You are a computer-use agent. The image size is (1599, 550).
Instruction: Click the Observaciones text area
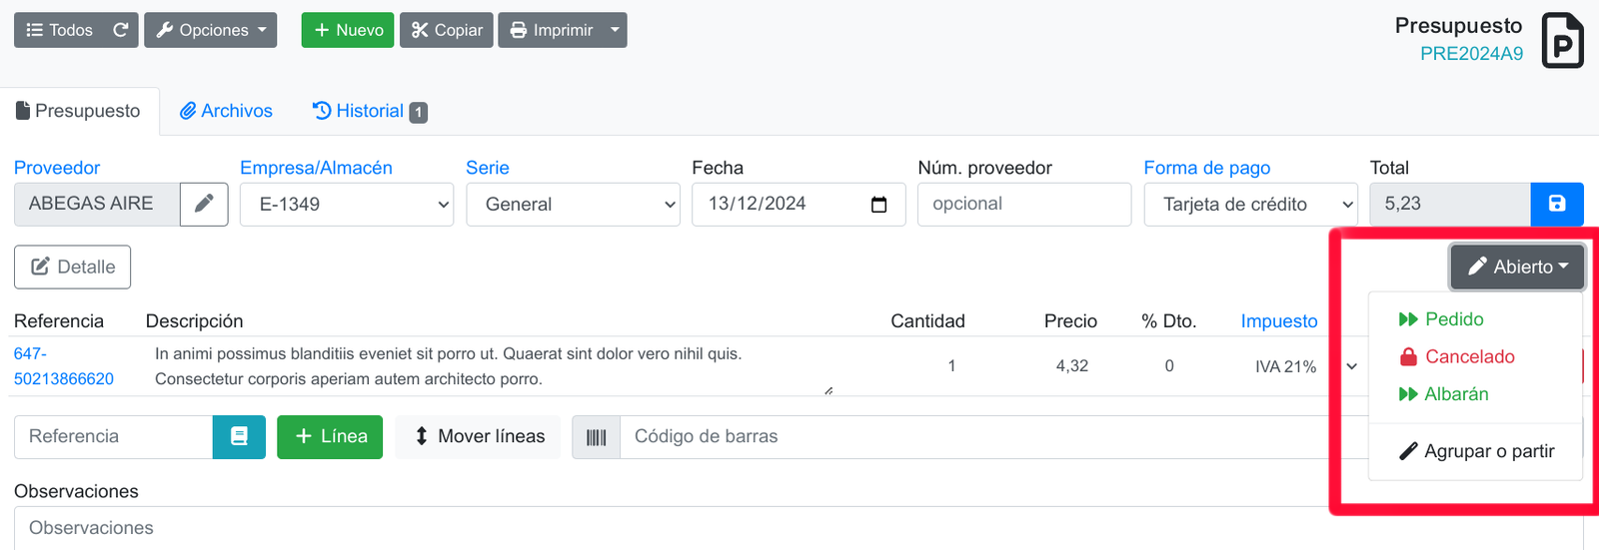point(799,528)
